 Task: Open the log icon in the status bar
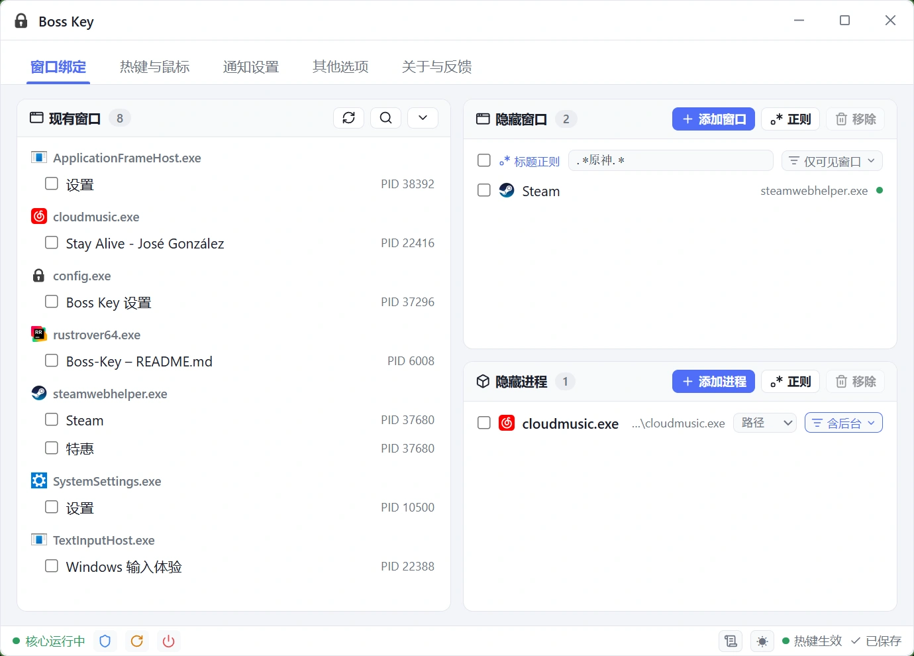click(731, 641)
